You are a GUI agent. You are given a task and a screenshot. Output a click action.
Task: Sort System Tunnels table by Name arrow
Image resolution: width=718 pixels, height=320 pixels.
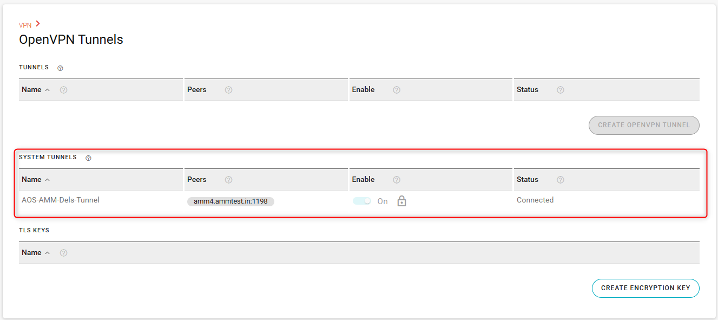click(48, 180)
